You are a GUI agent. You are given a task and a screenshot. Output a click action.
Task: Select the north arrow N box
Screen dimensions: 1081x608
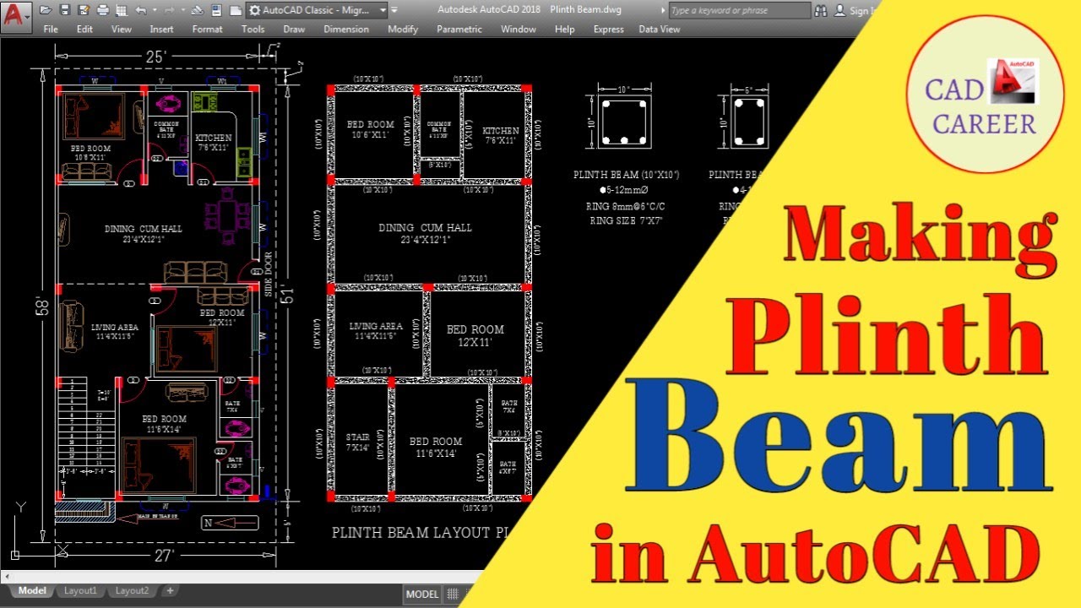[231, 523]
